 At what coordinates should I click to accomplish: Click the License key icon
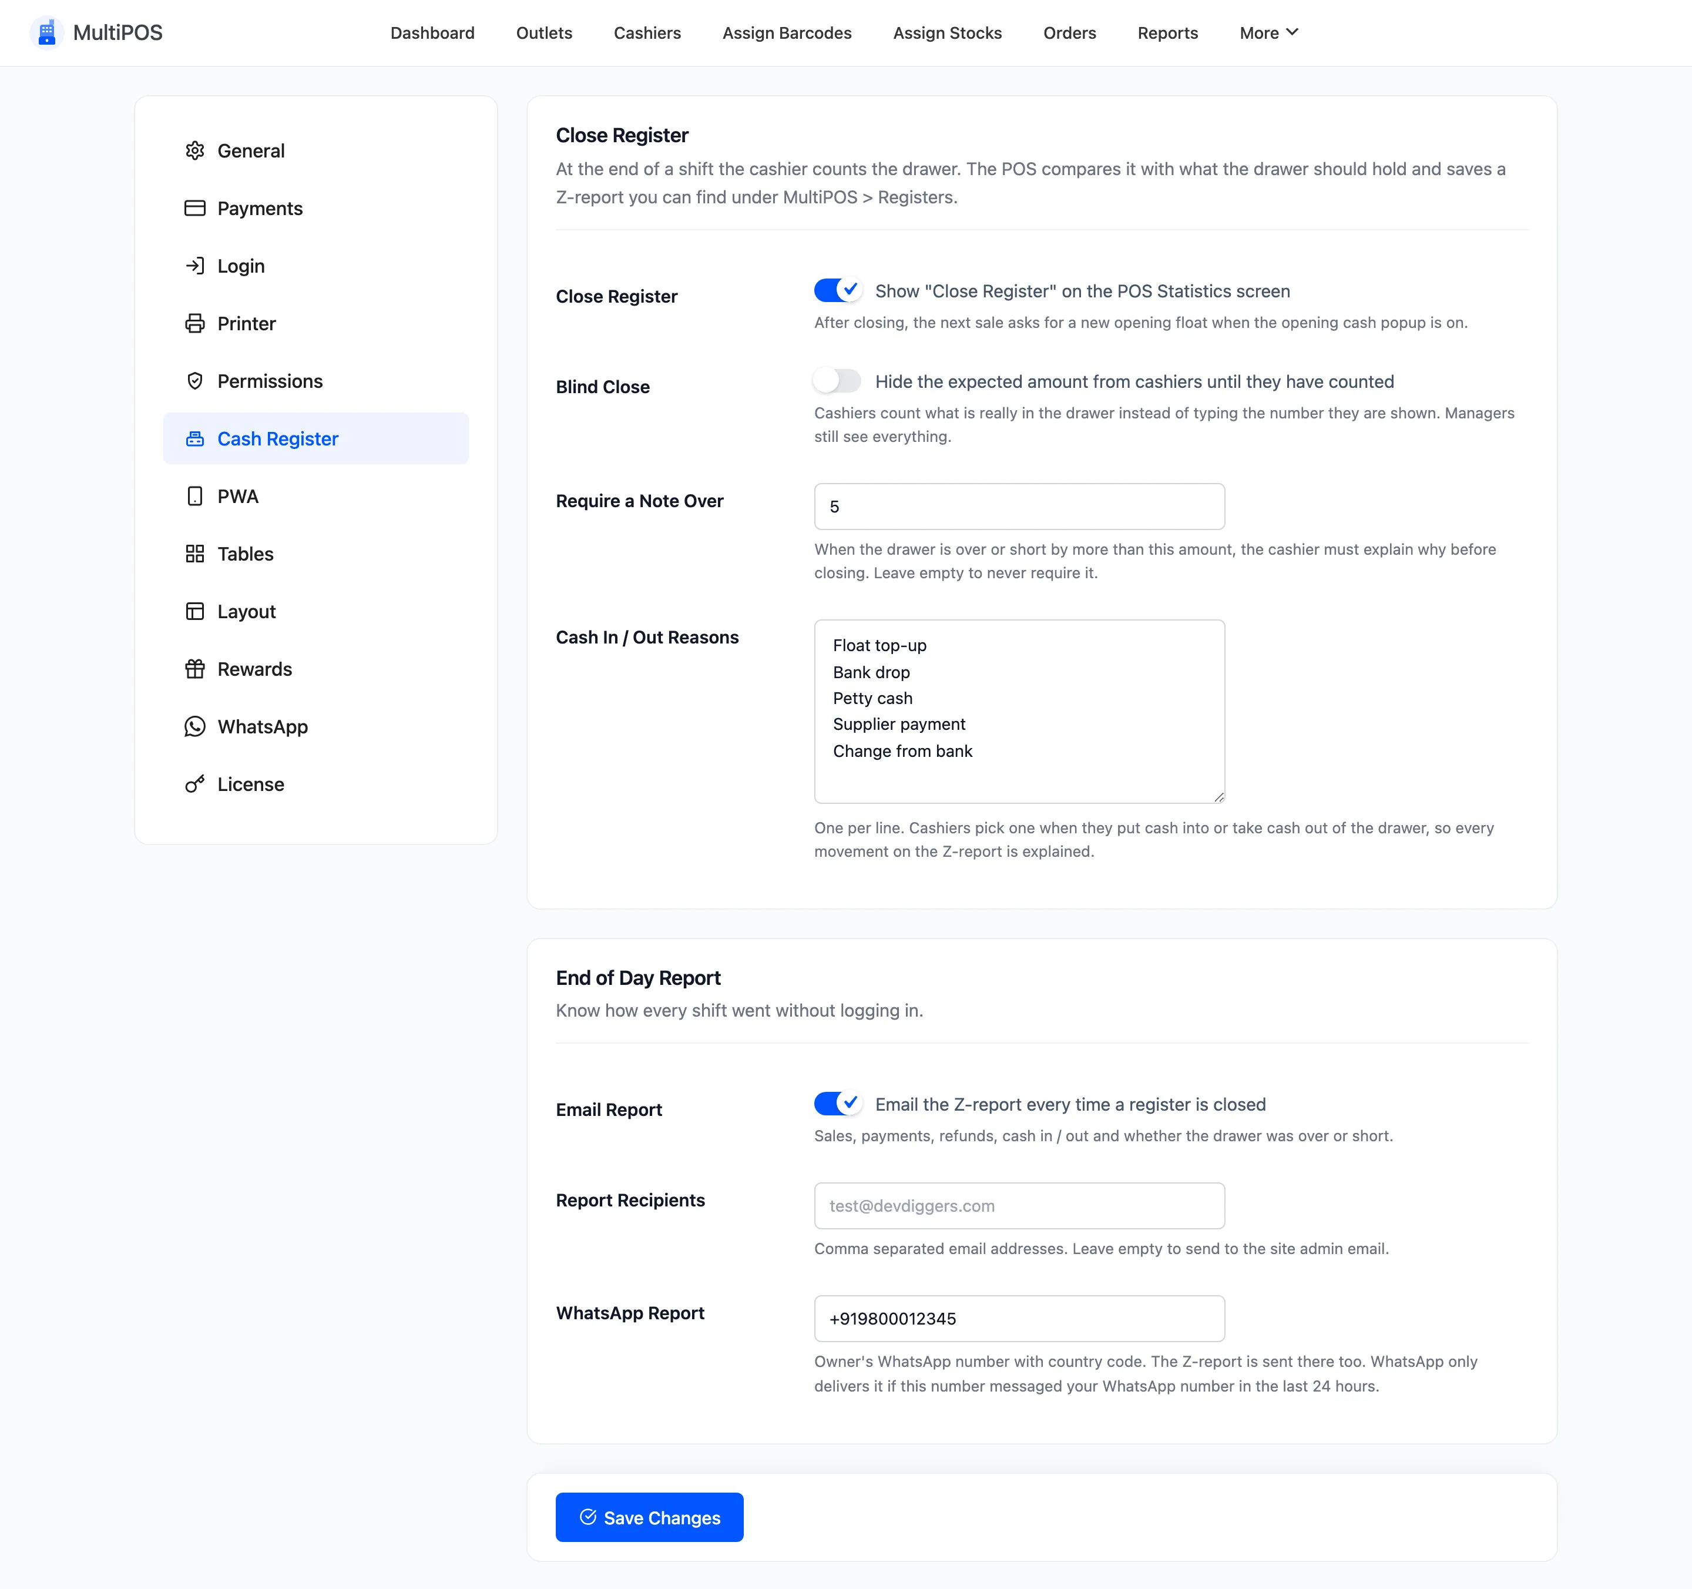click(195, 785)
